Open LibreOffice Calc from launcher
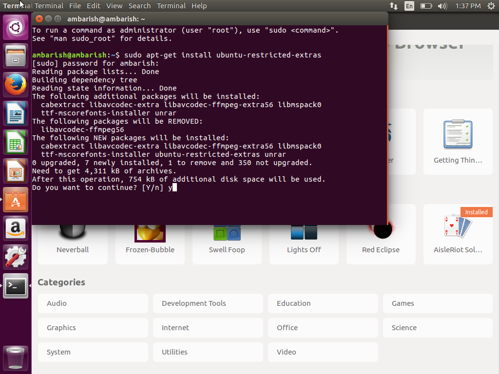The height and width of the screenshot is (374, 499). click(16, 142)
